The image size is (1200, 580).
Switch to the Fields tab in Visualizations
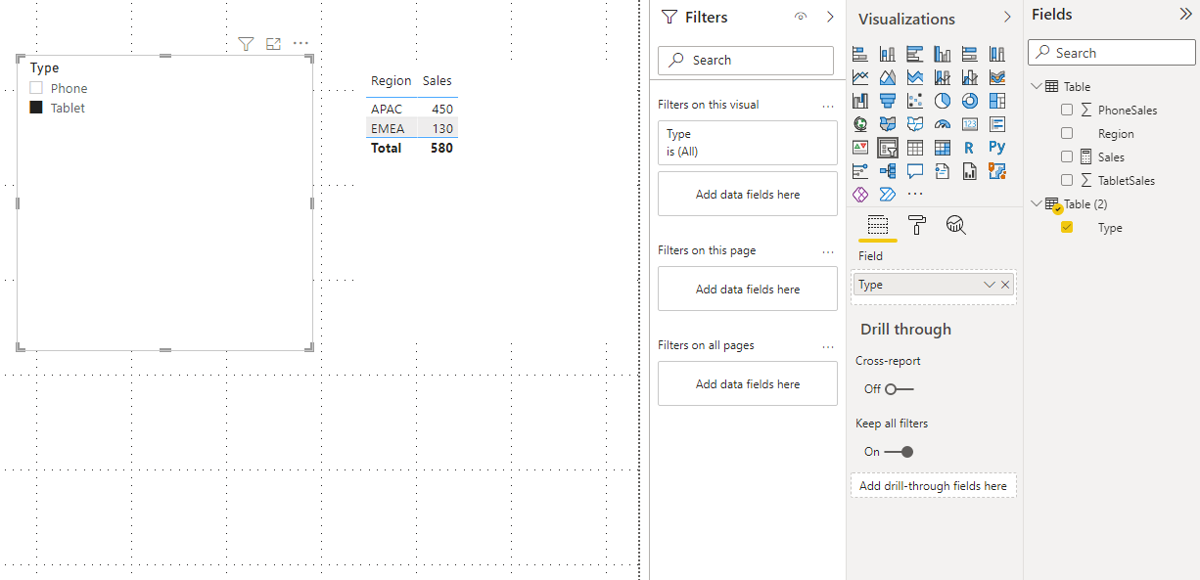[x=877, y=225]
